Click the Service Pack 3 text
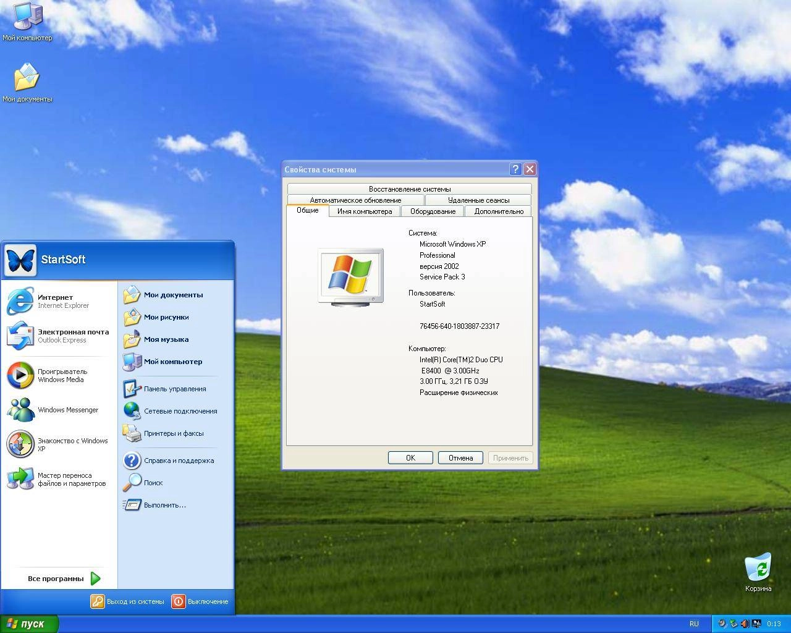Viewport: 791px width, 633px height. tap(442, 277)
